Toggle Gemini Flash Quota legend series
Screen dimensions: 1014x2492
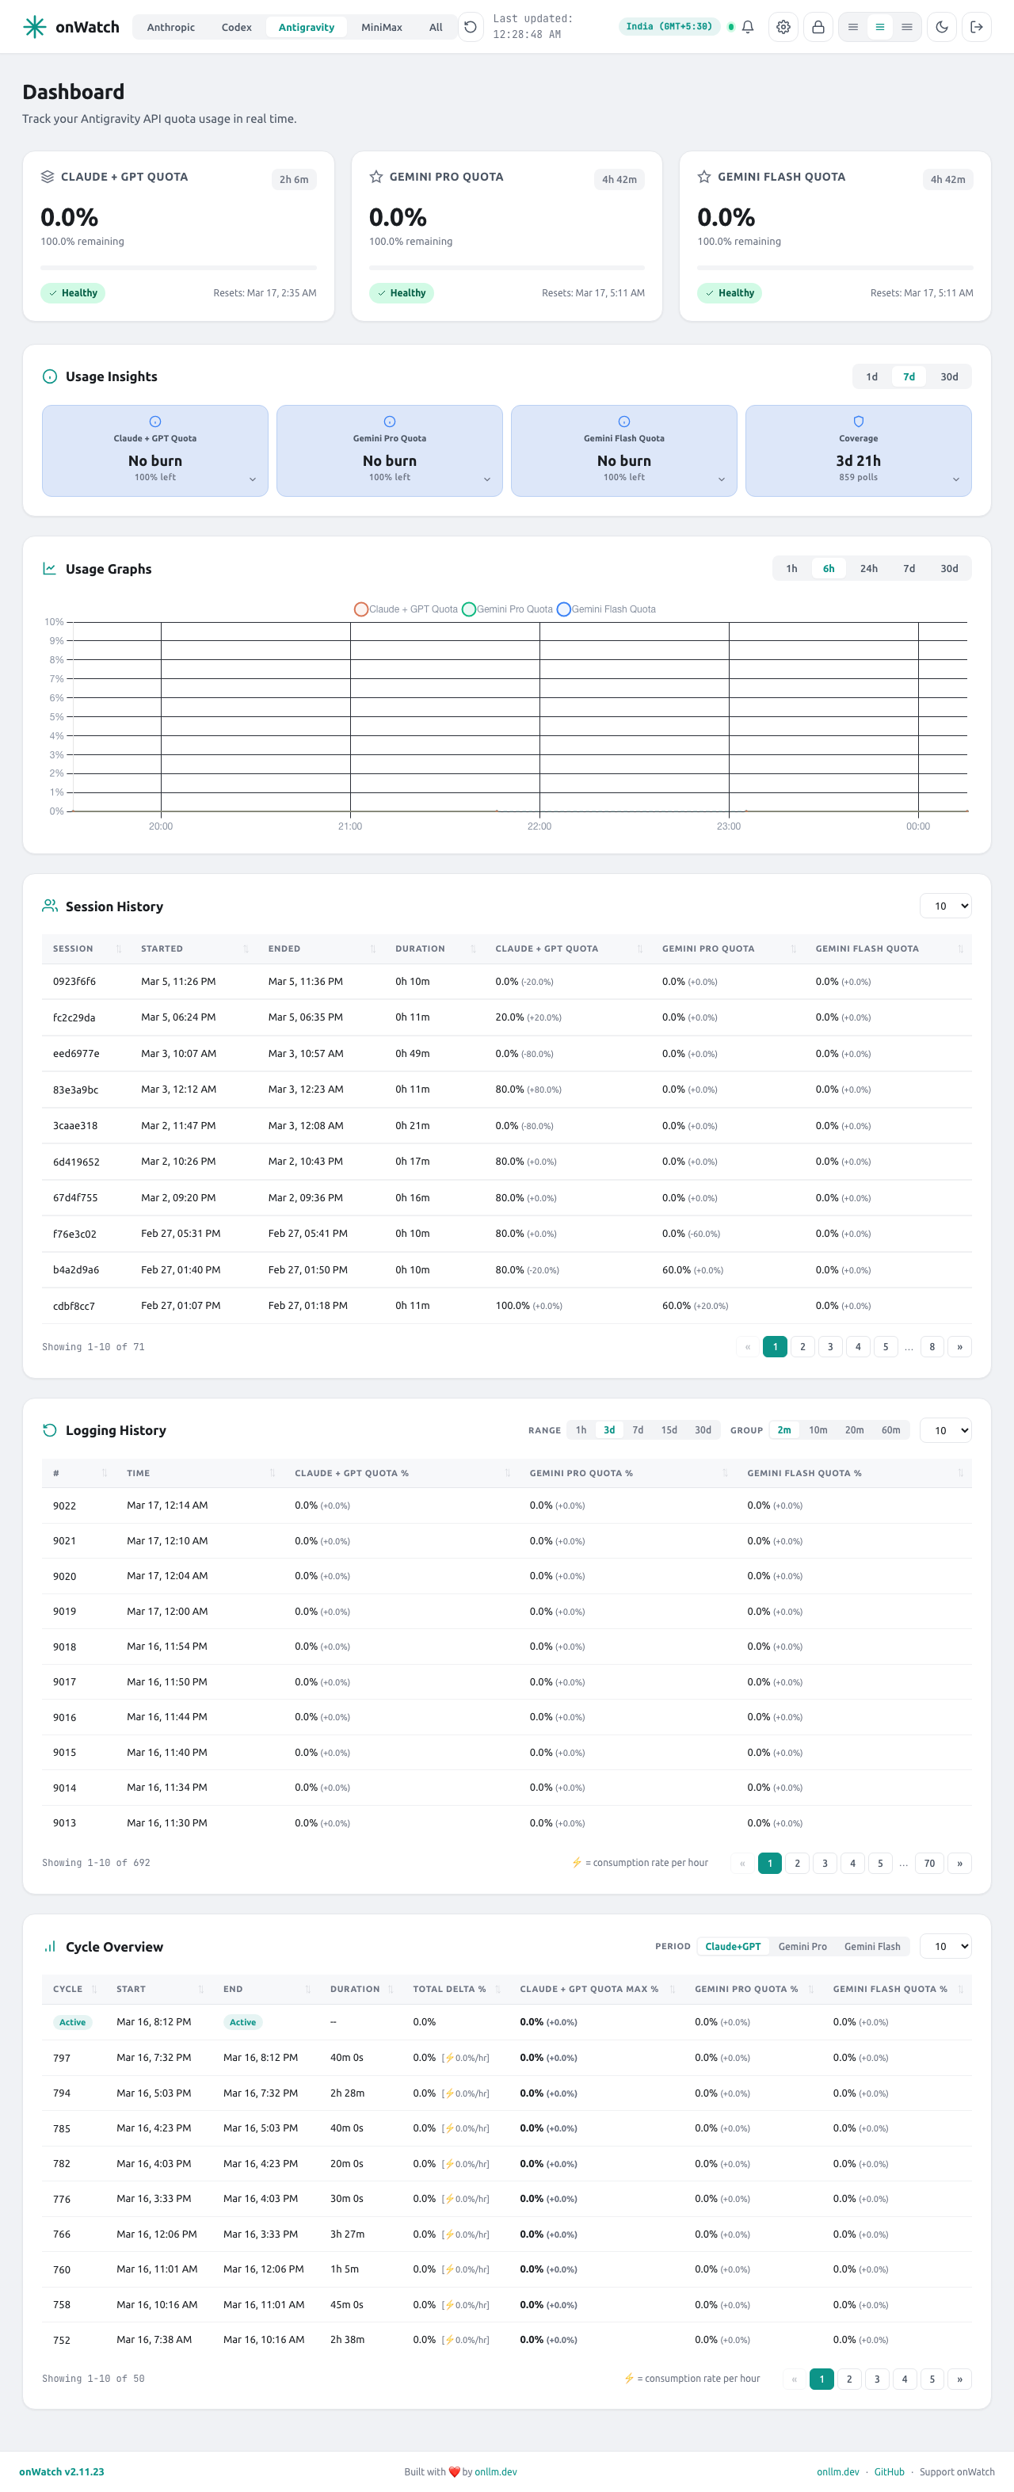click(607, 609)
